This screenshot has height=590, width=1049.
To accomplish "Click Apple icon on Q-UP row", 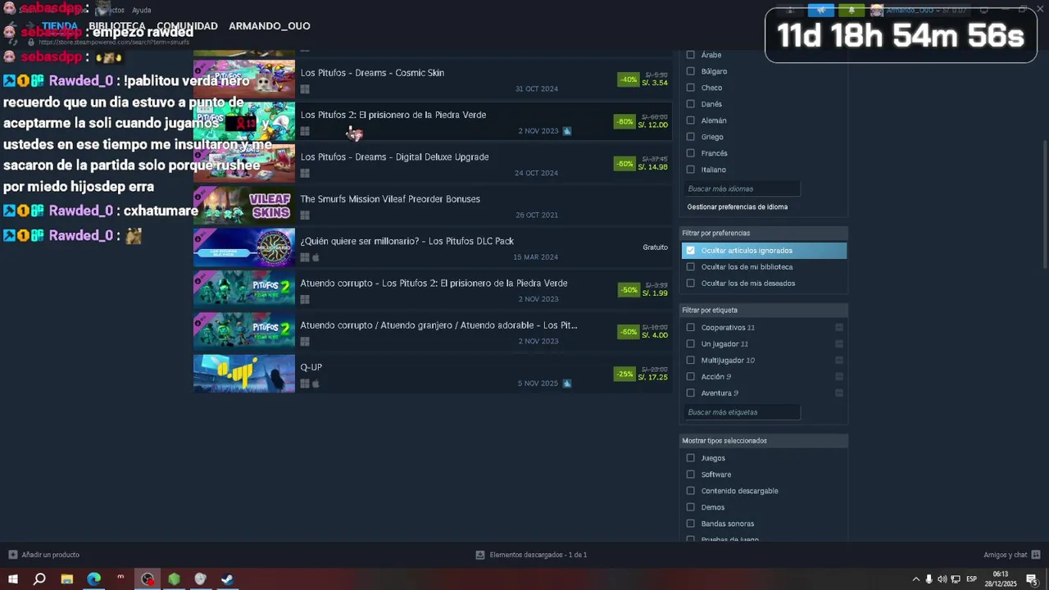I will click(316, 383).
